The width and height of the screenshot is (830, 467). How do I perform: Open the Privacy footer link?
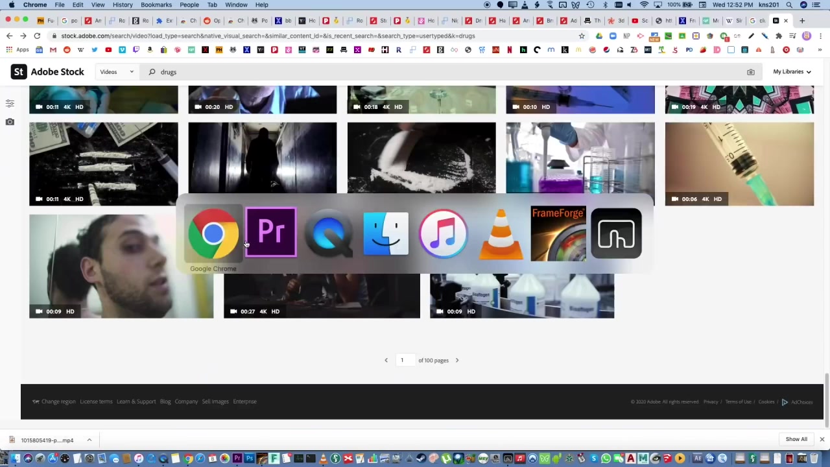pos(711,402)
